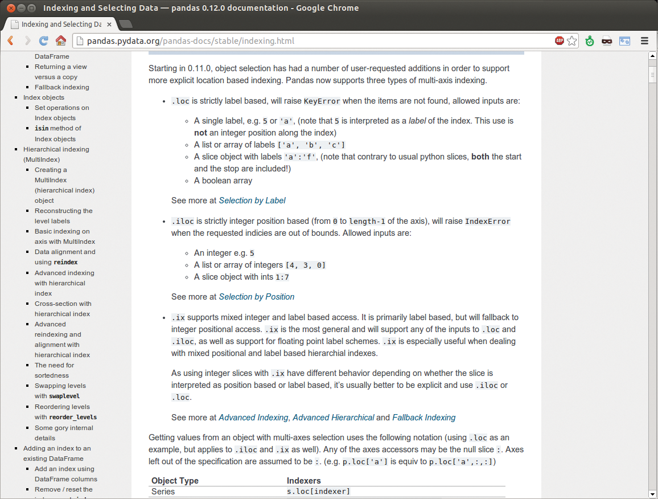Open the Selection by Label link
Image resolution: width=658 pixels, height=499 pixels.
click(x=252, y=201)
